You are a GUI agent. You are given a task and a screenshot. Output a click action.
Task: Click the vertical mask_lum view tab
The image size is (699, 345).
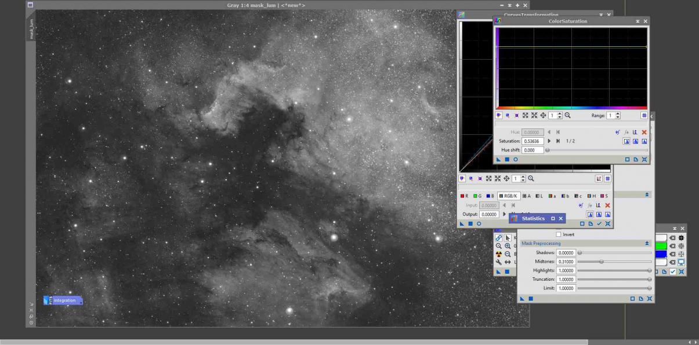pyautogui.click(x=31, y=29)
